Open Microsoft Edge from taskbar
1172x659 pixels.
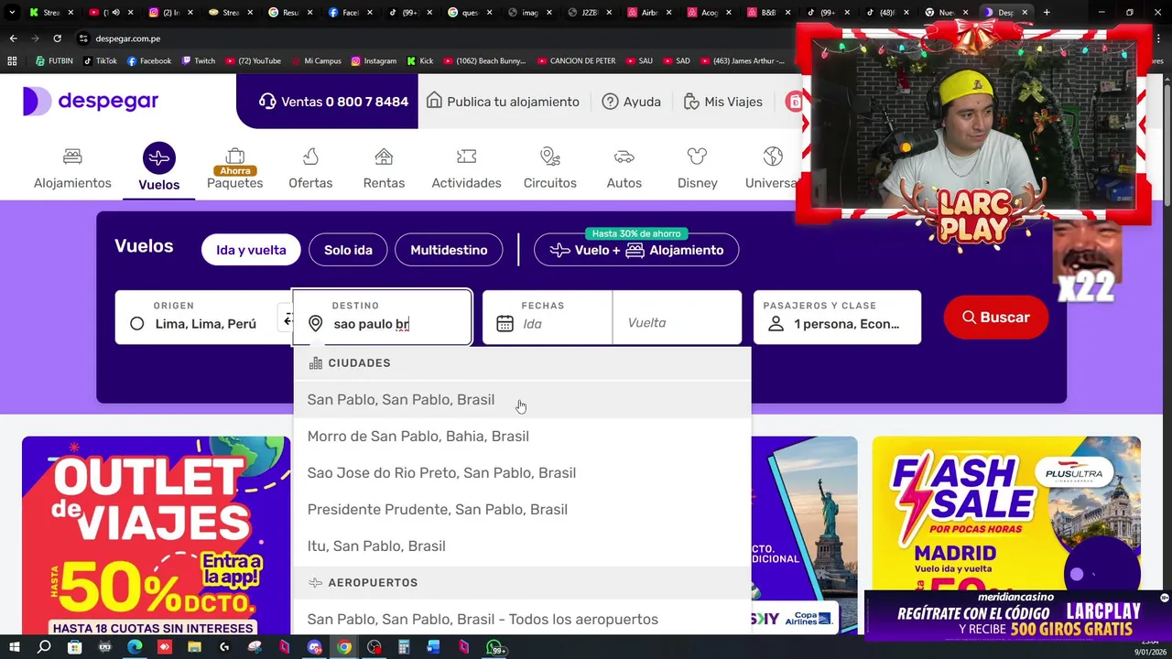click(135, 648)
